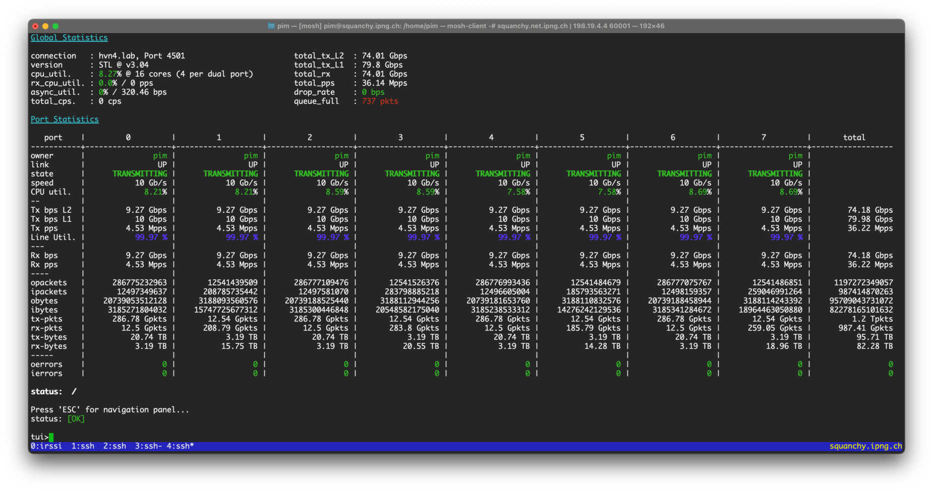Click the green [OK] status indicator
The image size is (933, 491).
pos(76,419)
